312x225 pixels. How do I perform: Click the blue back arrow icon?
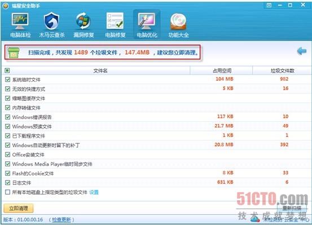click(302, 51)
